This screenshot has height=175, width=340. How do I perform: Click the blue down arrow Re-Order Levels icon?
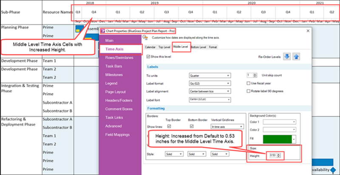tap(287, 57)
